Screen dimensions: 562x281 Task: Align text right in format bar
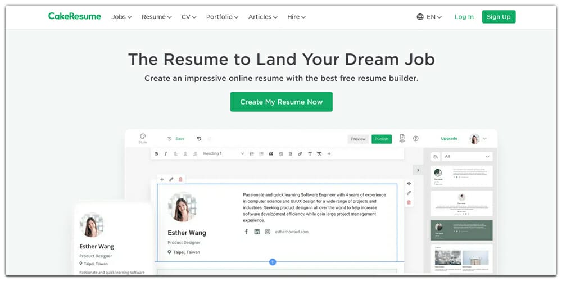tap(195, 154)
